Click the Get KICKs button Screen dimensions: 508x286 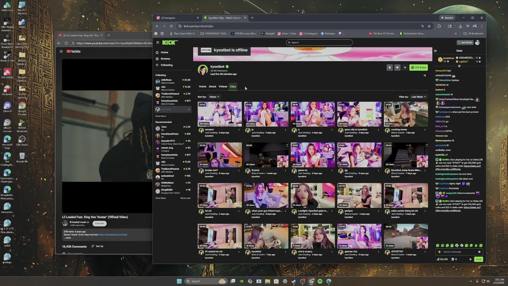[x=465, y=43]
